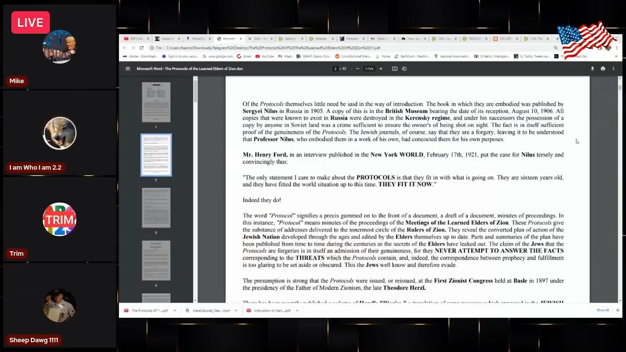Close the downloads bar
This screenshot has width=626, height=352.
[x=617, y=310]
